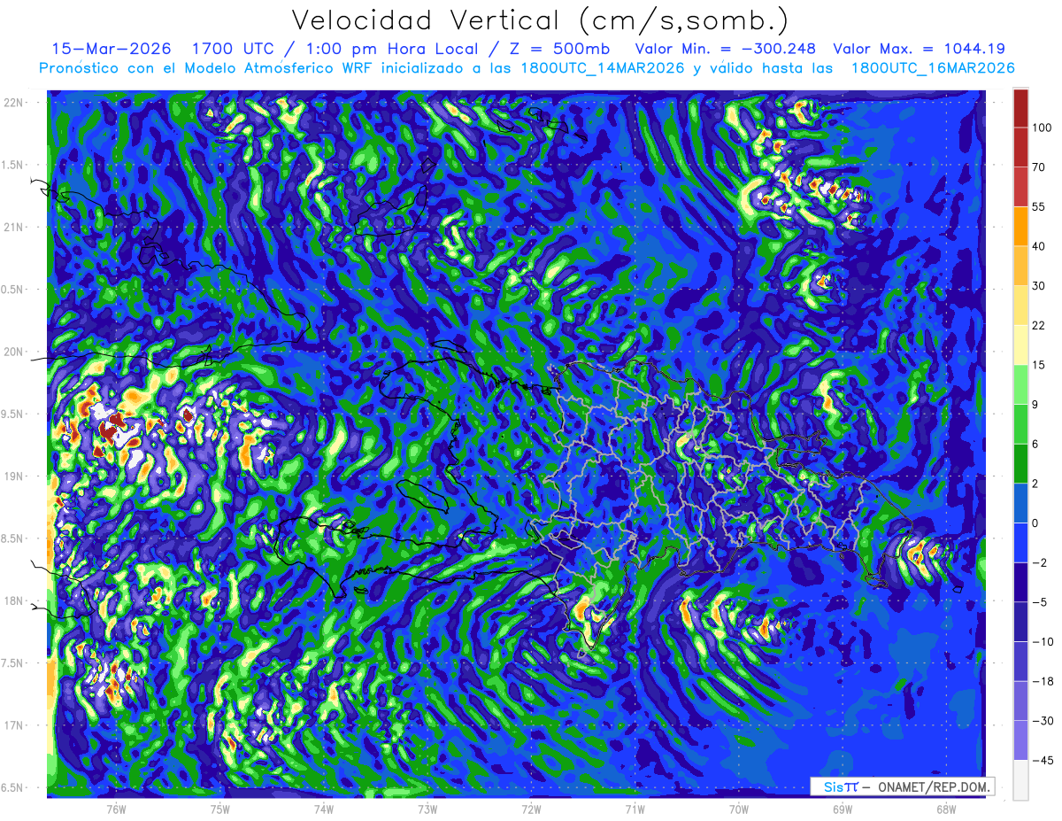
Task: Click the '20N' latitude label
Action: [14, 352]
